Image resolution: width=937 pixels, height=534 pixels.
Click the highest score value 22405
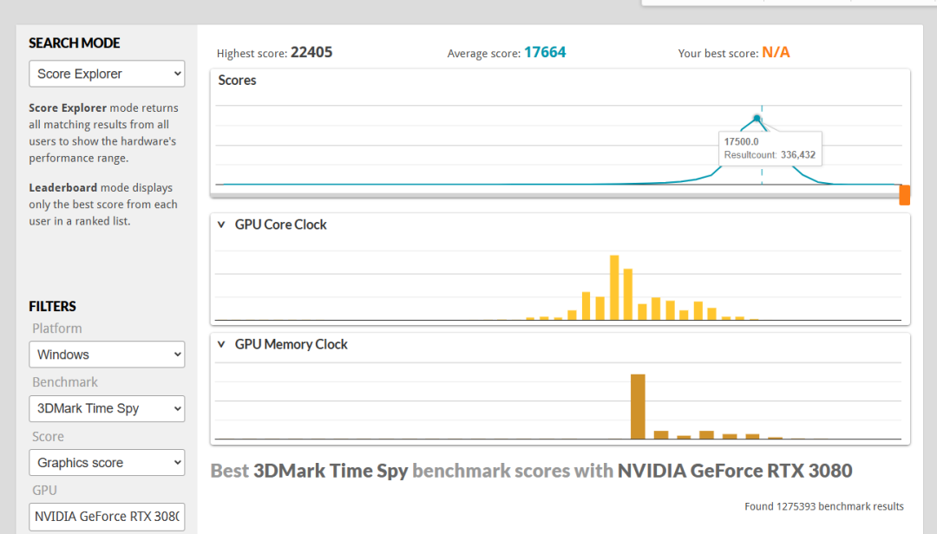[x=311, y=53]
